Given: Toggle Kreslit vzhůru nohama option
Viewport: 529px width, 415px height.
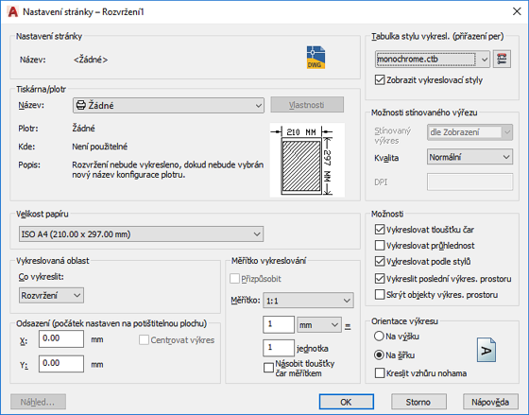Looking at the screenshot, I should point(380,373).
